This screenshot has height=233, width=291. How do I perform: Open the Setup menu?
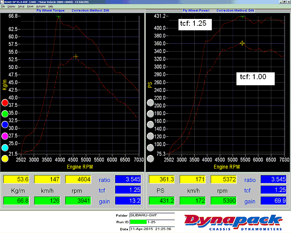tap(21, 6)
